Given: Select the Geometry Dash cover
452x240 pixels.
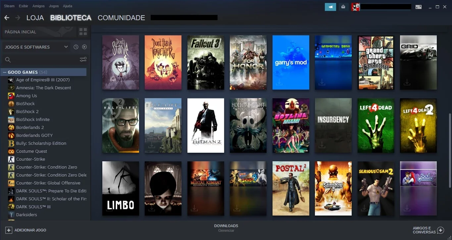Looking at the screenshot, I should 333,62.
